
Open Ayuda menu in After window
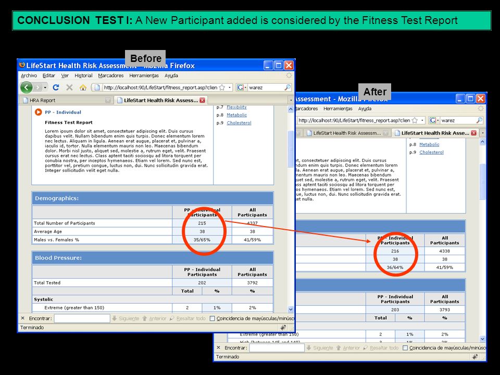[365, 109]
